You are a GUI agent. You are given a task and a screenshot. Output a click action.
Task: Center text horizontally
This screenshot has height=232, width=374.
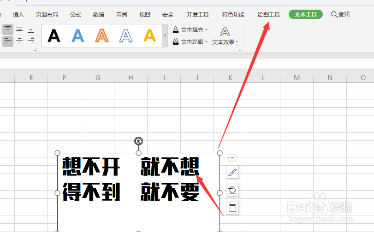[19, 41]
